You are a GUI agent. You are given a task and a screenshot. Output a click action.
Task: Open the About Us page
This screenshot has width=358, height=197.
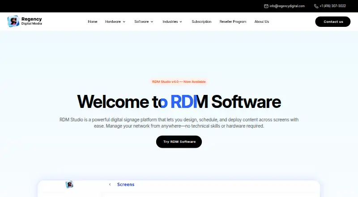pyautogui.click(x=262, y=21)
